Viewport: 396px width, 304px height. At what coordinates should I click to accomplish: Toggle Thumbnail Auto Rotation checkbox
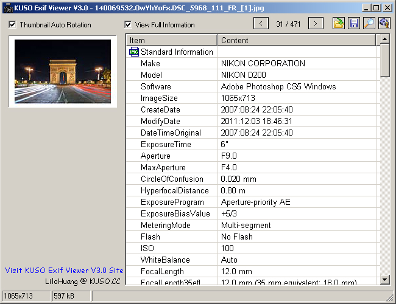click(13, 25)
